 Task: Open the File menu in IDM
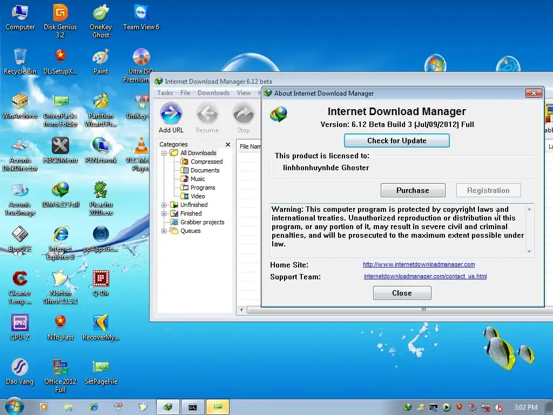pyautogui.click(x=185, y=93)
